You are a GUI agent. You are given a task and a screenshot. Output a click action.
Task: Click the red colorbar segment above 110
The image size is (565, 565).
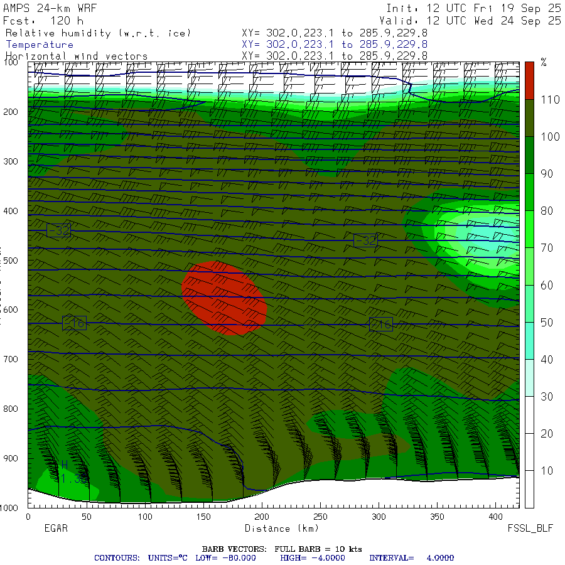coord(529,81)
